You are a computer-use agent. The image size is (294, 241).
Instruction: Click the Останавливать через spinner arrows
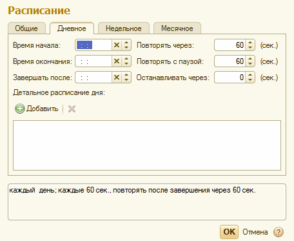(250, 78)
